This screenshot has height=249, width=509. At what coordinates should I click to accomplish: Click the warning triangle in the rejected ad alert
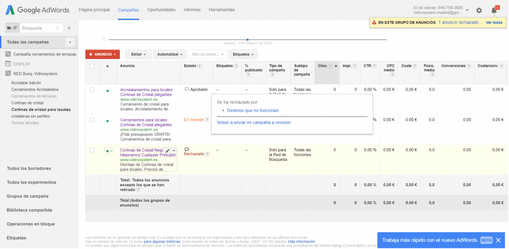(x=374, y=23)
